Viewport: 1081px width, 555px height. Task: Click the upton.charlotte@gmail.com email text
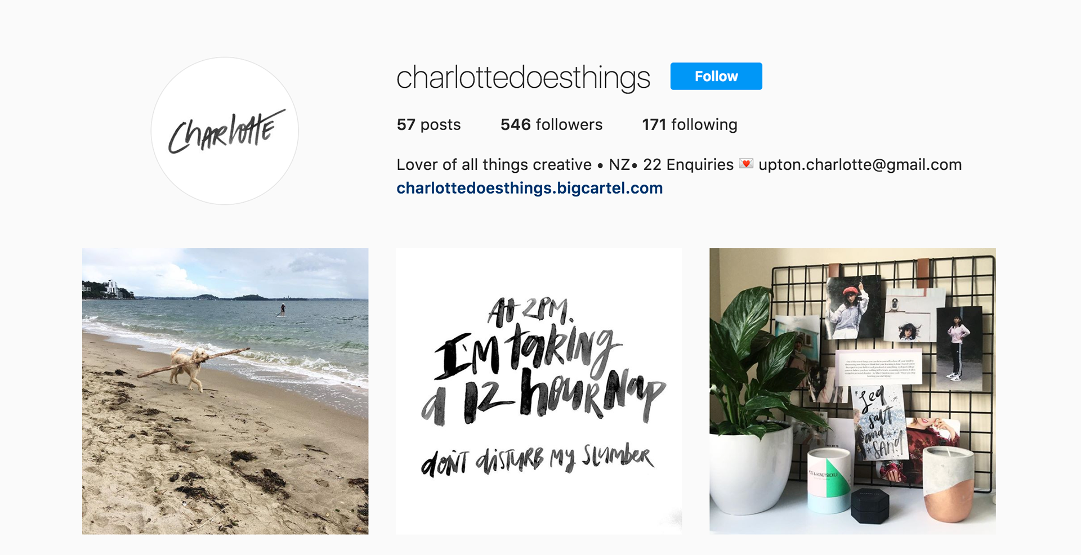pos(860,164)
